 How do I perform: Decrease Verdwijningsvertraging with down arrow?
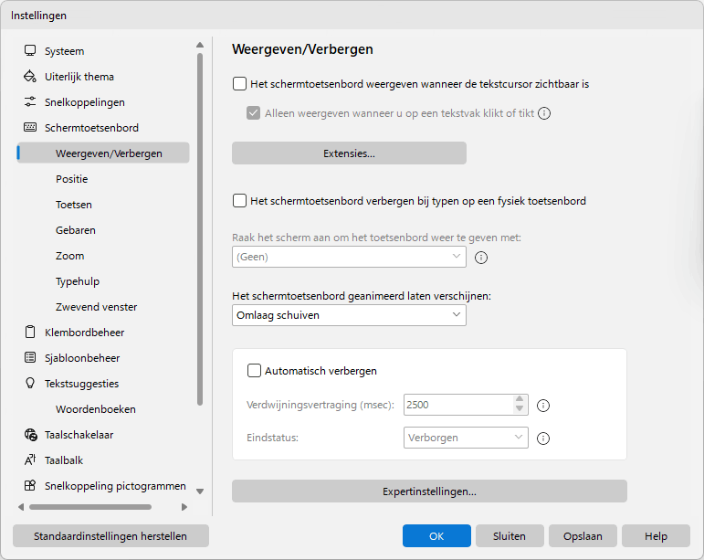click(520, 409)
